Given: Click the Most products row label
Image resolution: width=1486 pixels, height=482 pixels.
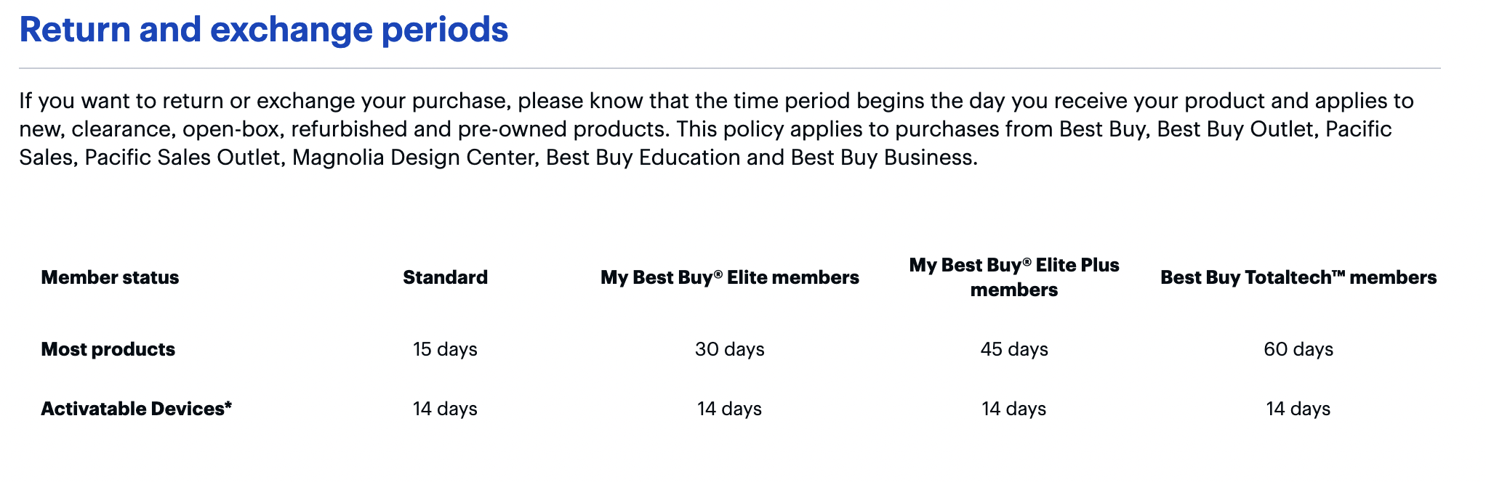Looking at the screenshot, I should tap(108, 349).
